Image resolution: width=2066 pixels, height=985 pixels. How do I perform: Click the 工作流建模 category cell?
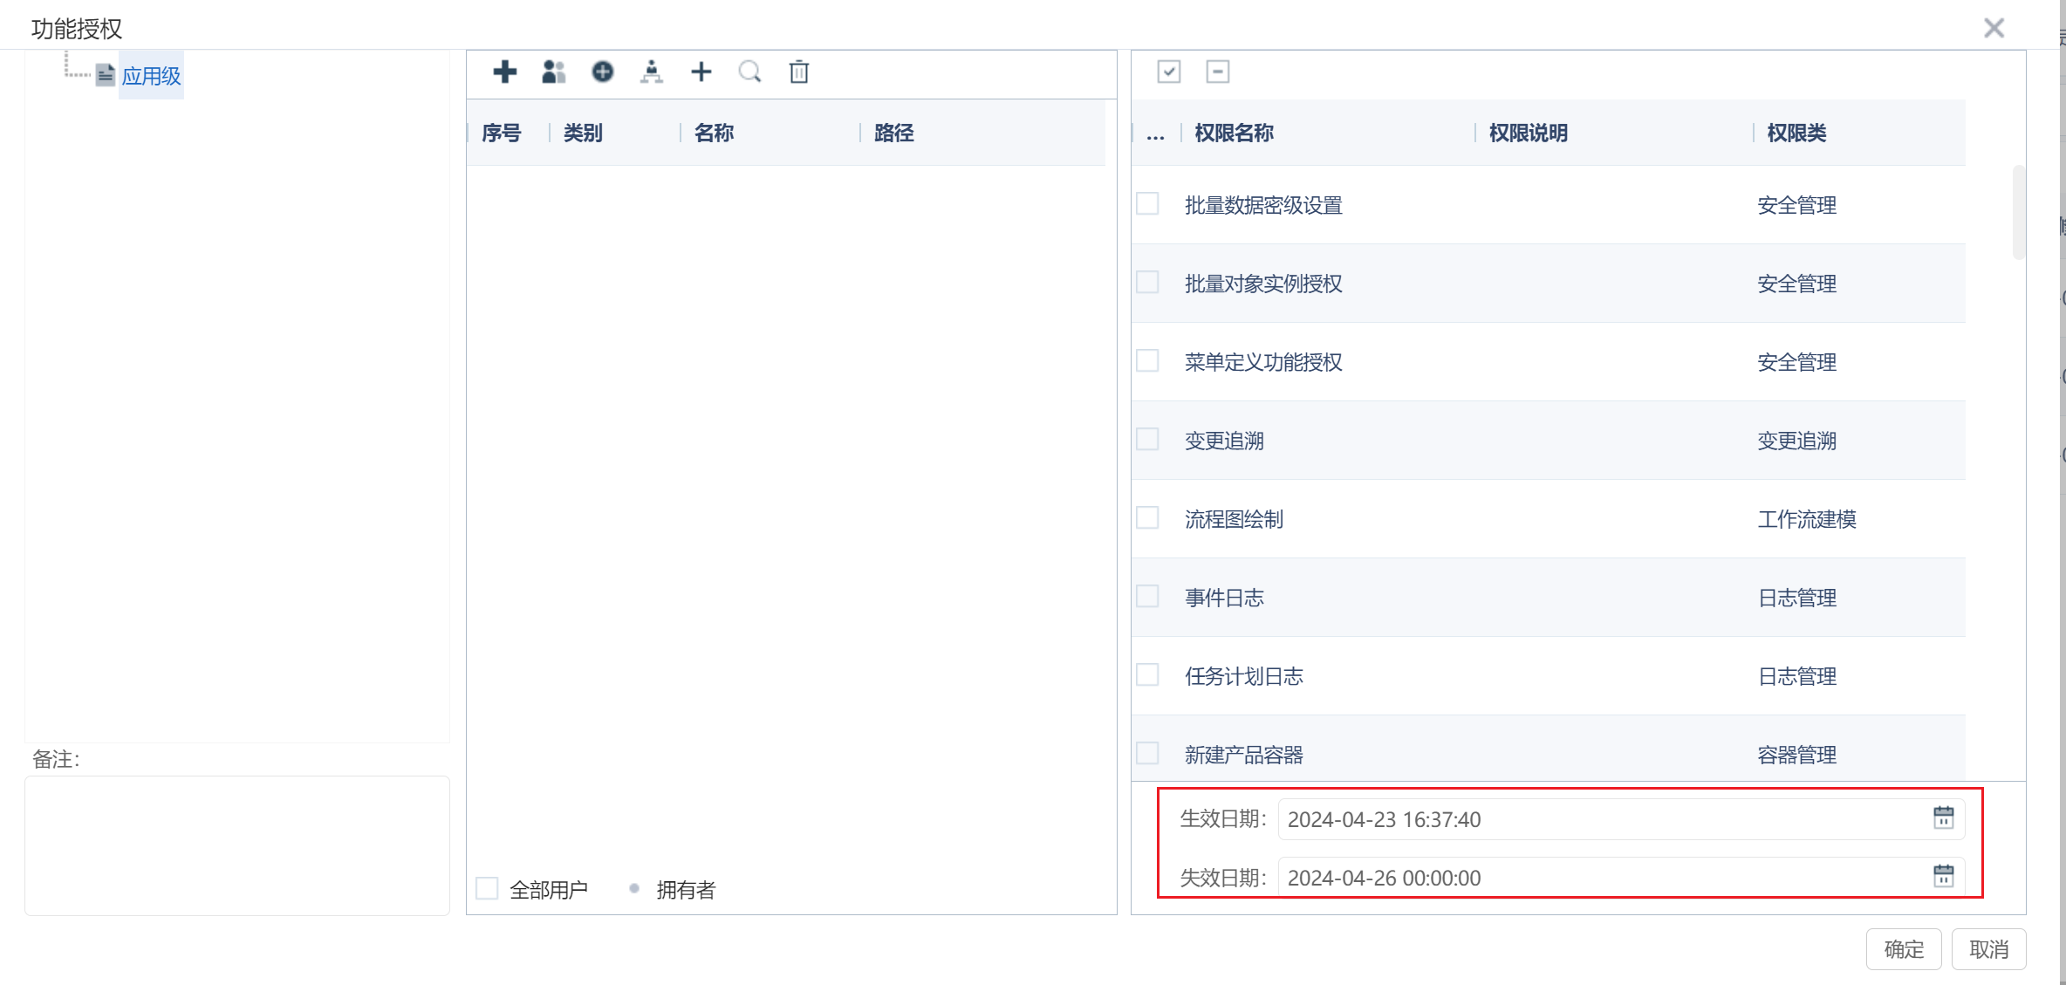pyautogui.click(x=1807, y=519)
